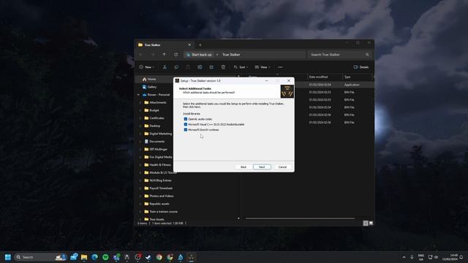Switch to details list view icon
Screen dimensions: 468x263
366,223
